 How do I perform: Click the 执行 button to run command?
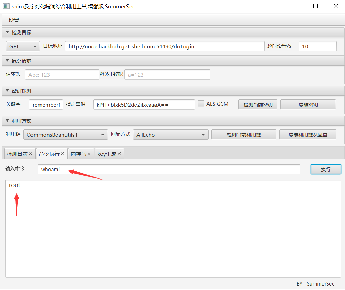326,170
